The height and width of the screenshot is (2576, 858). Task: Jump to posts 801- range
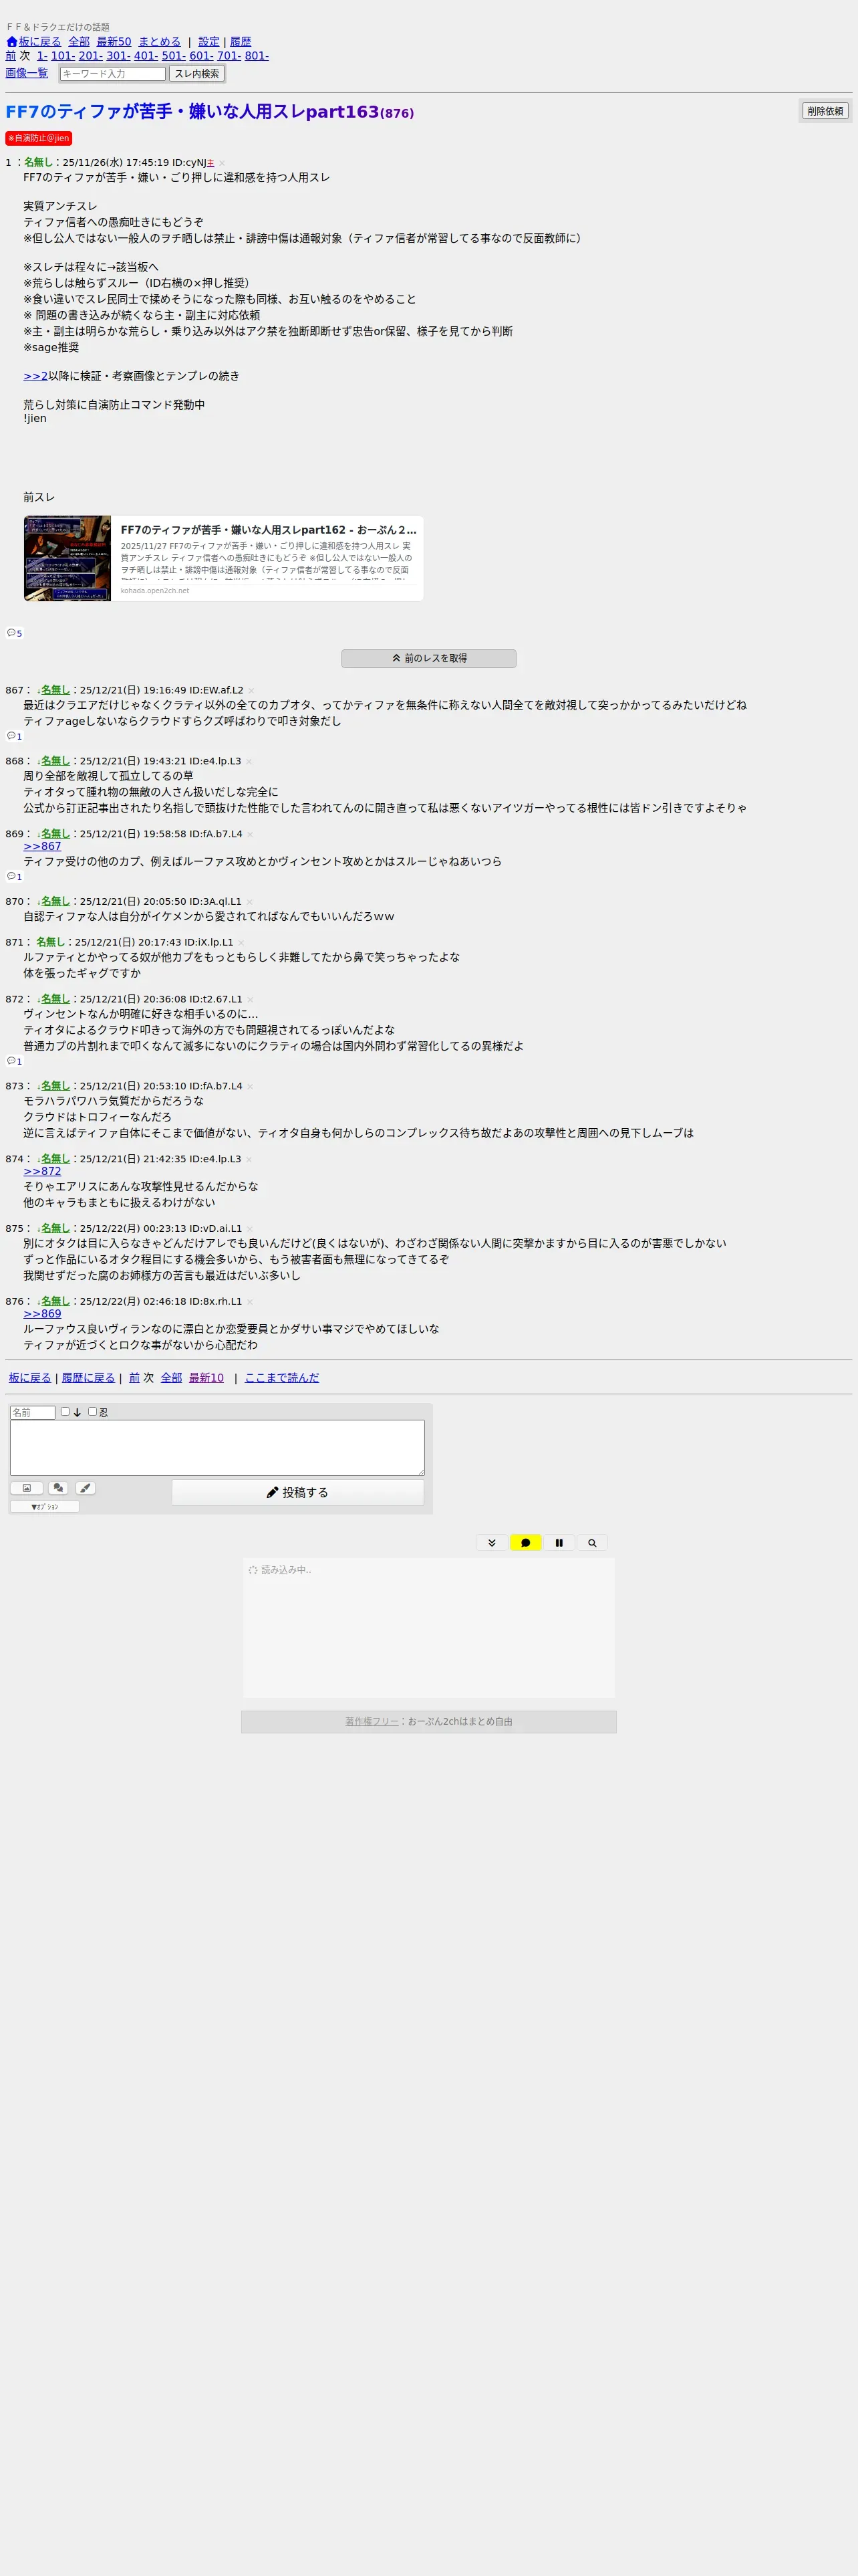pos(257,56)
